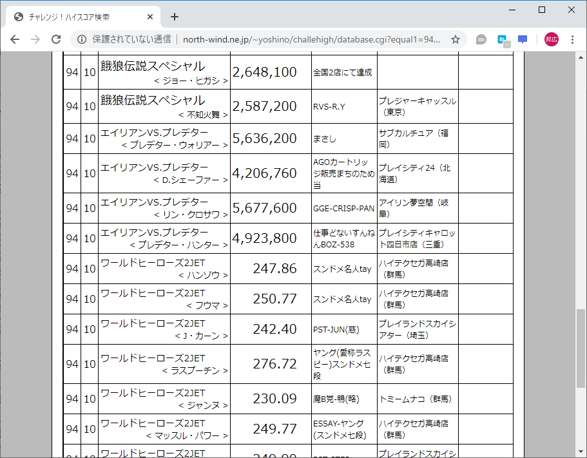
Task: Reload the high score search page
Action: click(x=56, y=39)
